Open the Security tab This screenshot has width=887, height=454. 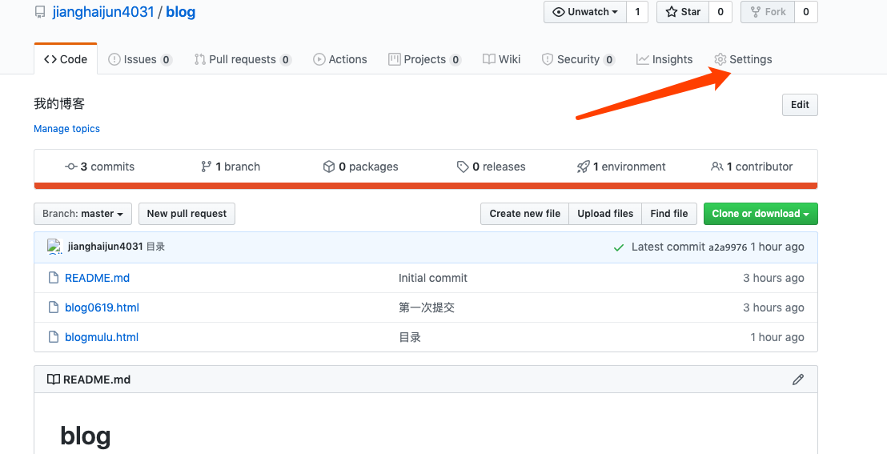point(578,59)
